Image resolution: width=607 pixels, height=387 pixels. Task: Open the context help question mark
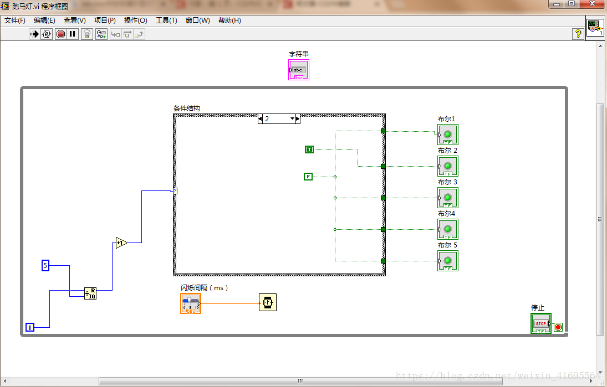click(x=578, y=34)
